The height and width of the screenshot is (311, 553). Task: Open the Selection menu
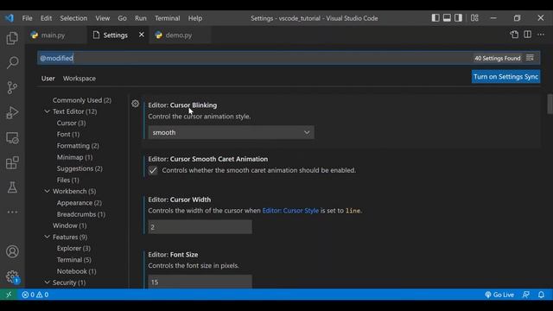(x=73, y=18)
